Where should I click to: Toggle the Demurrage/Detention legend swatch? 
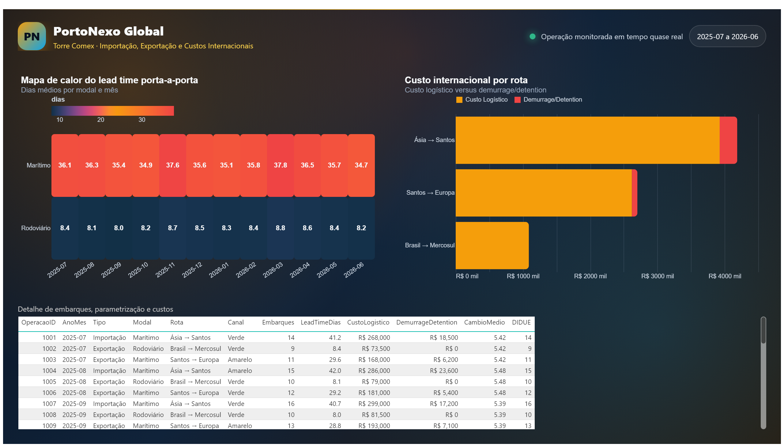point(518,100)
